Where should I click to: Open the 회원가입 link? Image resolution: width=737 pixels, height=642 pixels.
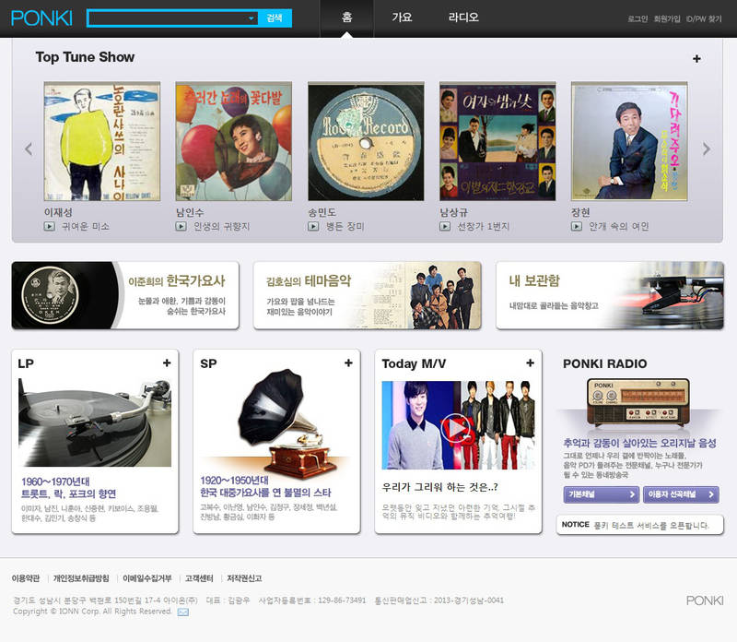coord(667,18)
